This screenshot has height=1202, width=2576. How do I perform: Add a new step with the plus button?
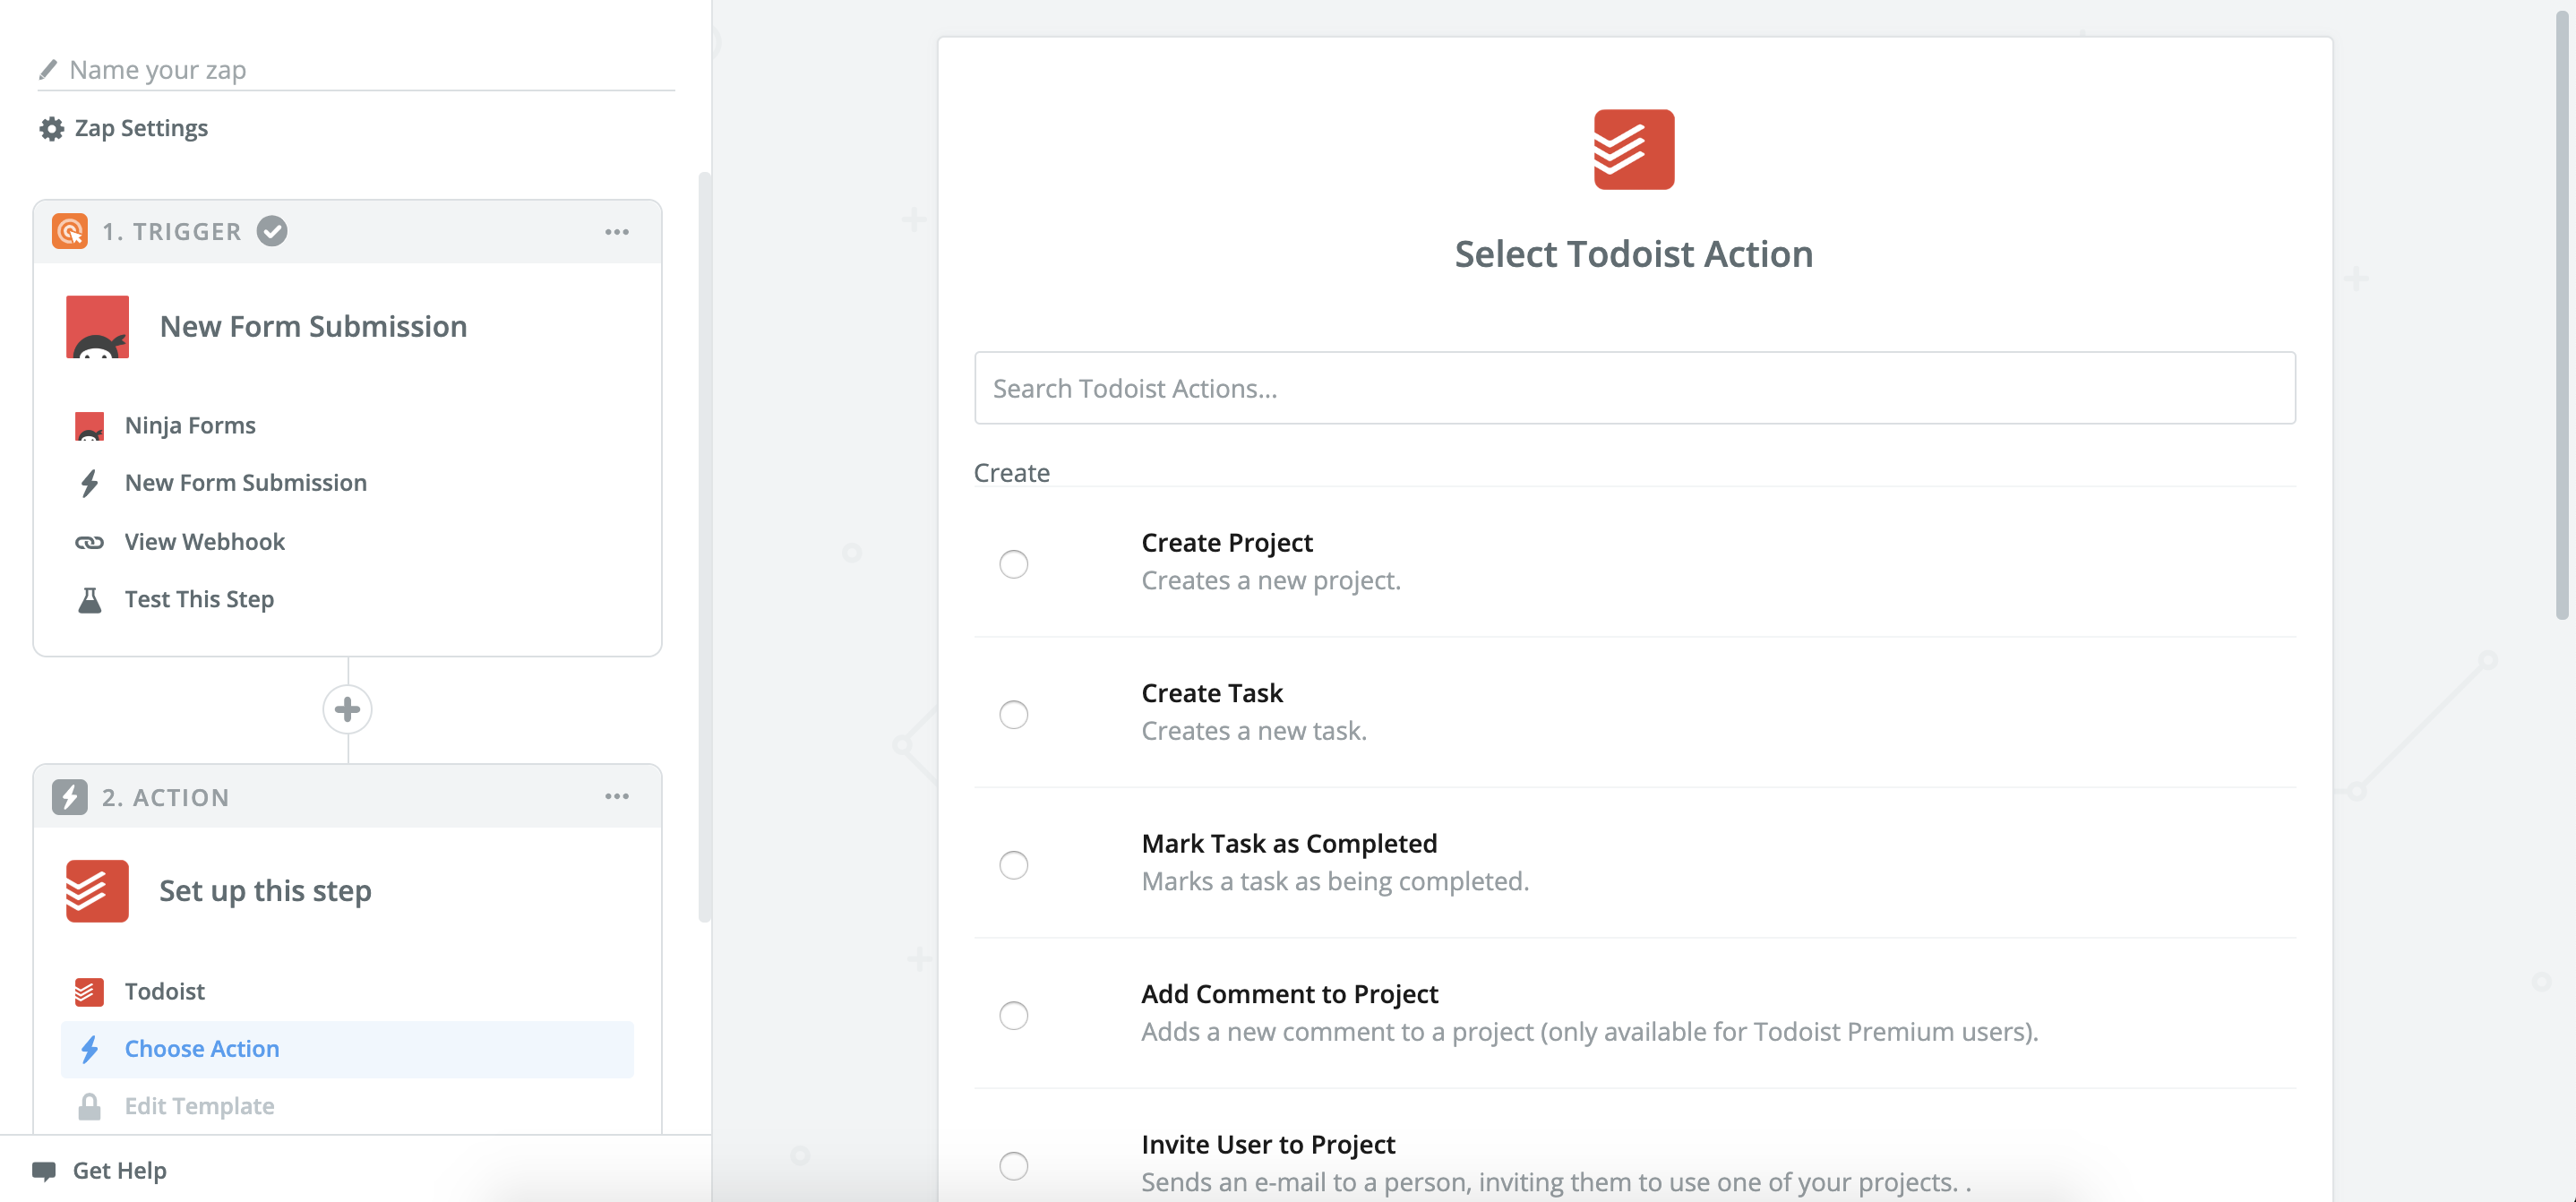click(x=347, y=709)
